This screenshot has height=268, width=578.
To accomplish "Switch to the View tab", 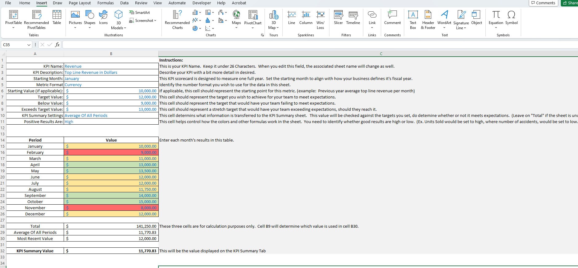I will pos(157,3).
